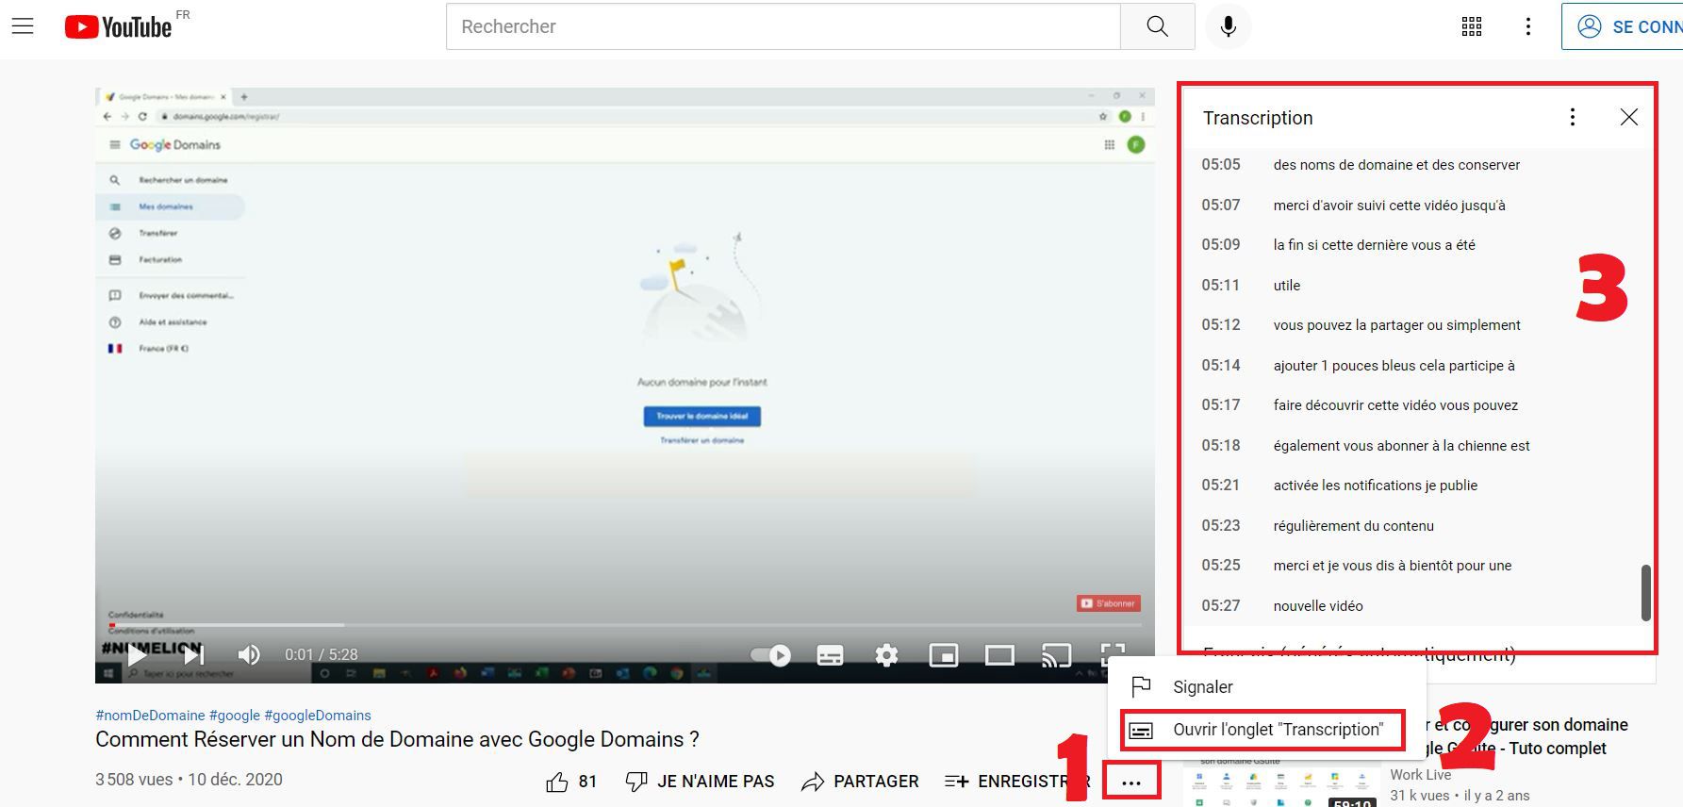Open player settings gear

[886, 655]
